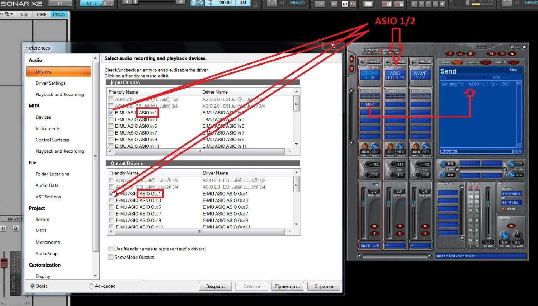Image resolution: width=538 pixels, height=306 pixels.
Task: Open the Sync Source INTERNAL selector
Action: pos(511,194)
